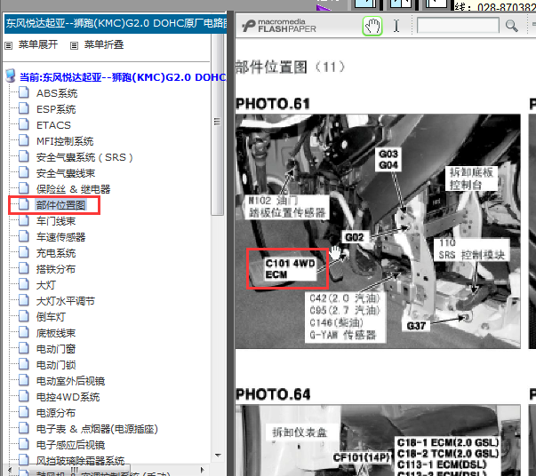The width and height of the screenshot is (536, 476).
Task: Open the 电子感应后视镜 entry
Action: pyautogui.click(x=70, y=445)
